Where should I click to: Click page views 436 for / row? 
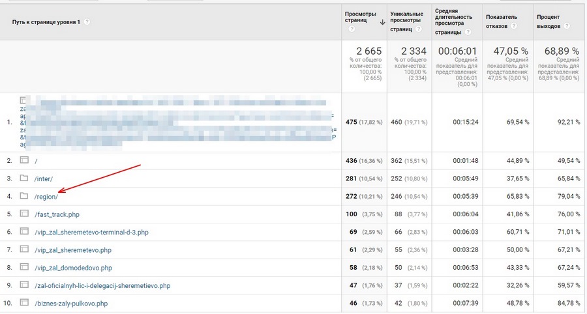[351, 161]
